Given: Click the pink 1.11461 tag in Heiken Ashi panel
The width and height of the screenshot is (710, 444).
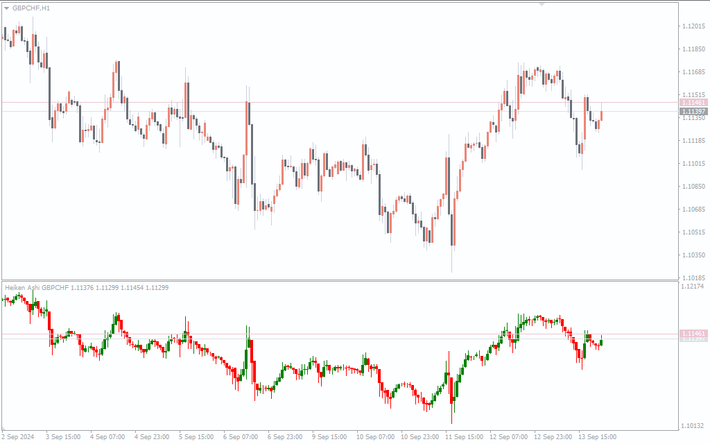Looking at the screenshot, I should [693, 334].
